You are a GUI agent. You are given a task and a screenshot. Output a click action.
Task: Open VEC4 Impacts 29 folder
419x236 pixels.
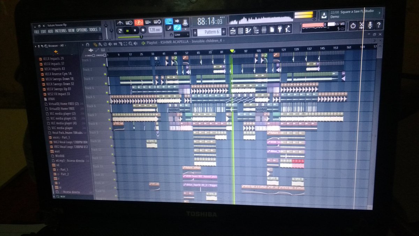point(52,58)
